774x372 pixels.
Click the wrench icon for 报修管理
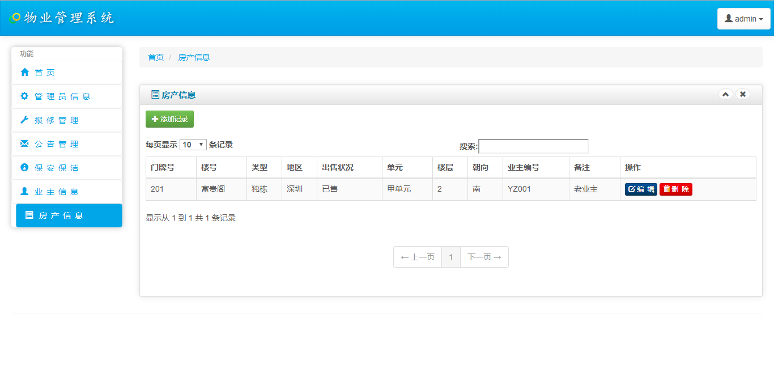tap(24, 120)
